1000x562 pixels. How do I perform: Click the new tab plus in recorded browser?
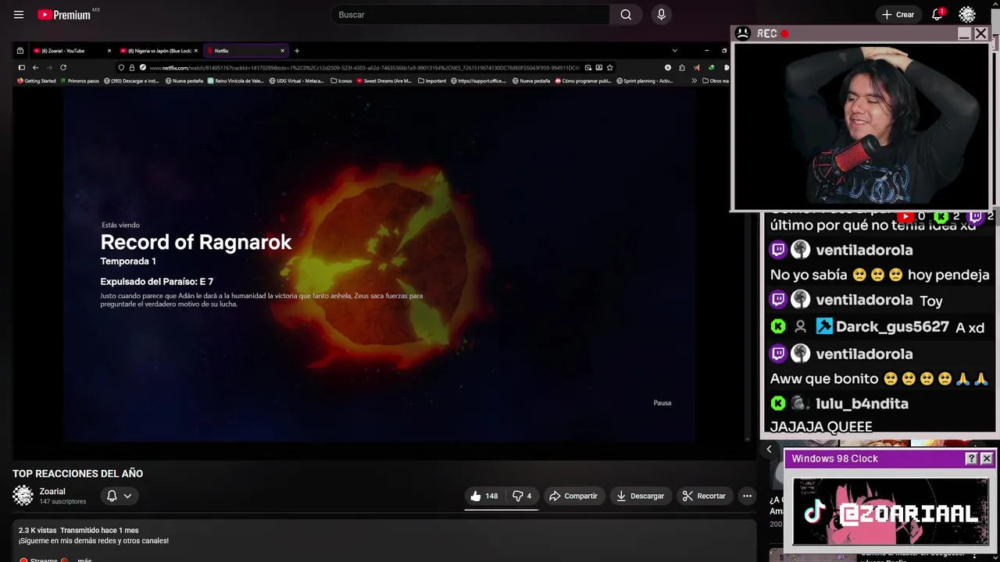[x=296, y=51]
